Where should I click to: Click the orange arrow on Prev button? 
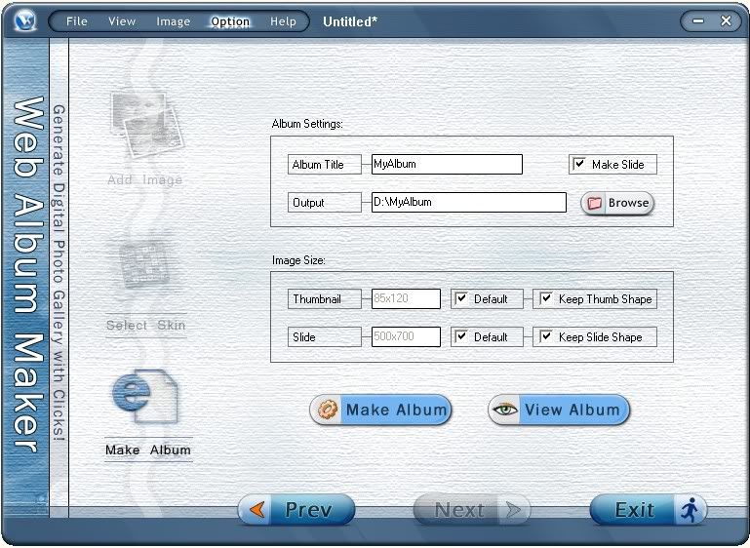257,510
